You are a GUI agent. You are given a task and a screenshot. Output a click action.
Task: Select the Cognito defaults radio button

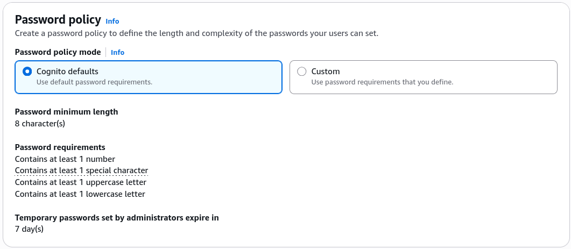click(27, 72)
